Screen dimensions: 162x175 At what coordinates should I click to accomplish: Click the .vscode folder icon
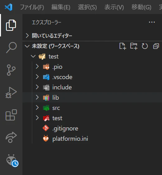pyautogui.click(x=46, y=77)
